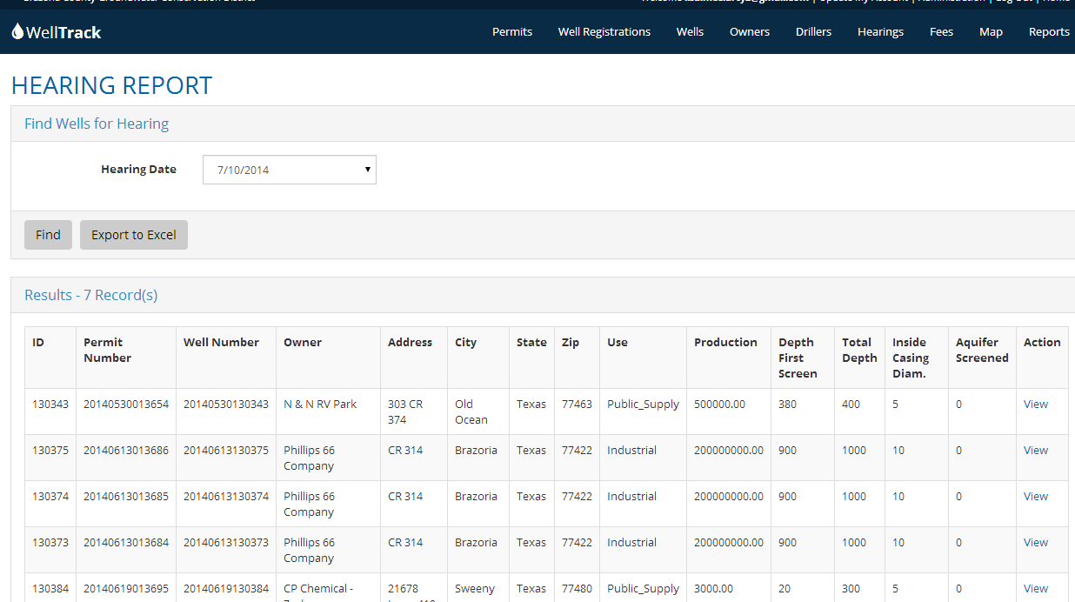Click the 'Results - 7 Record(s)' heading
This screenshot has width=1075, height=602.
tap(91, 295)
